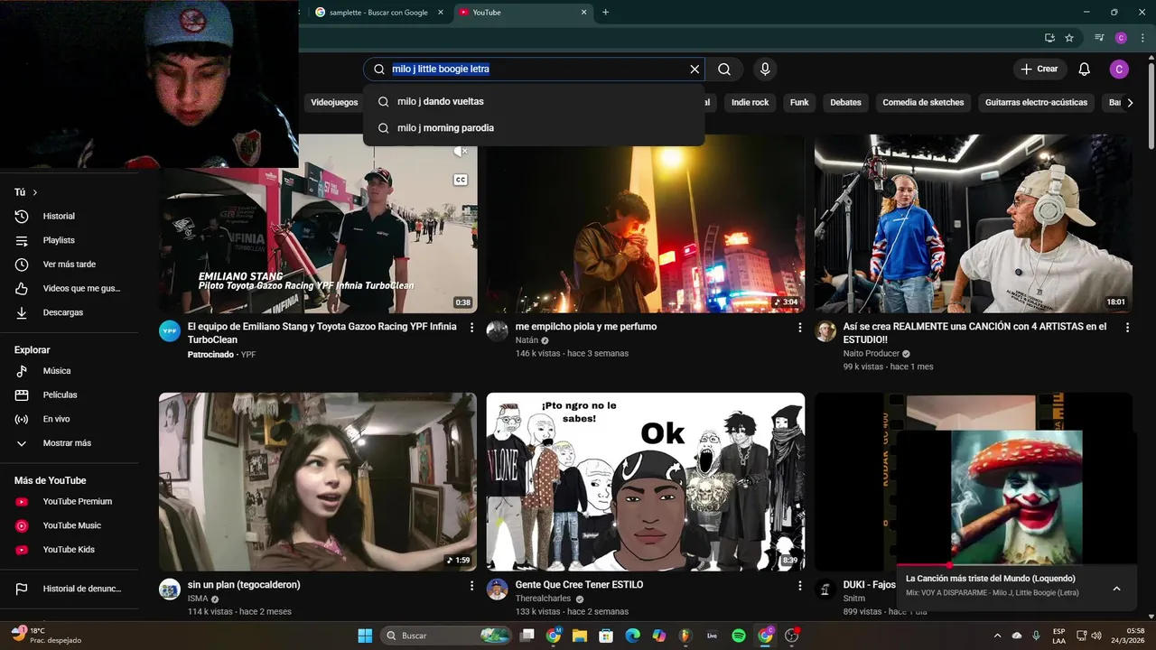Open options for Gente Que Cree Tener ESTILO
1156x650 pixels.
pos(799,586)
